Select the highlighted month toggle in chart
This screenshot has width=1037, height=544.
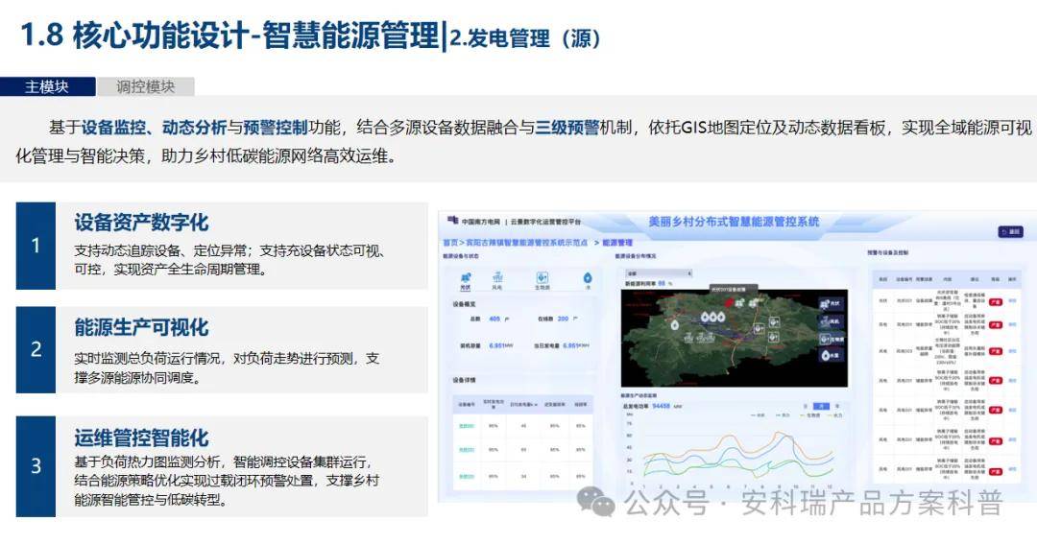click(819, 406)
